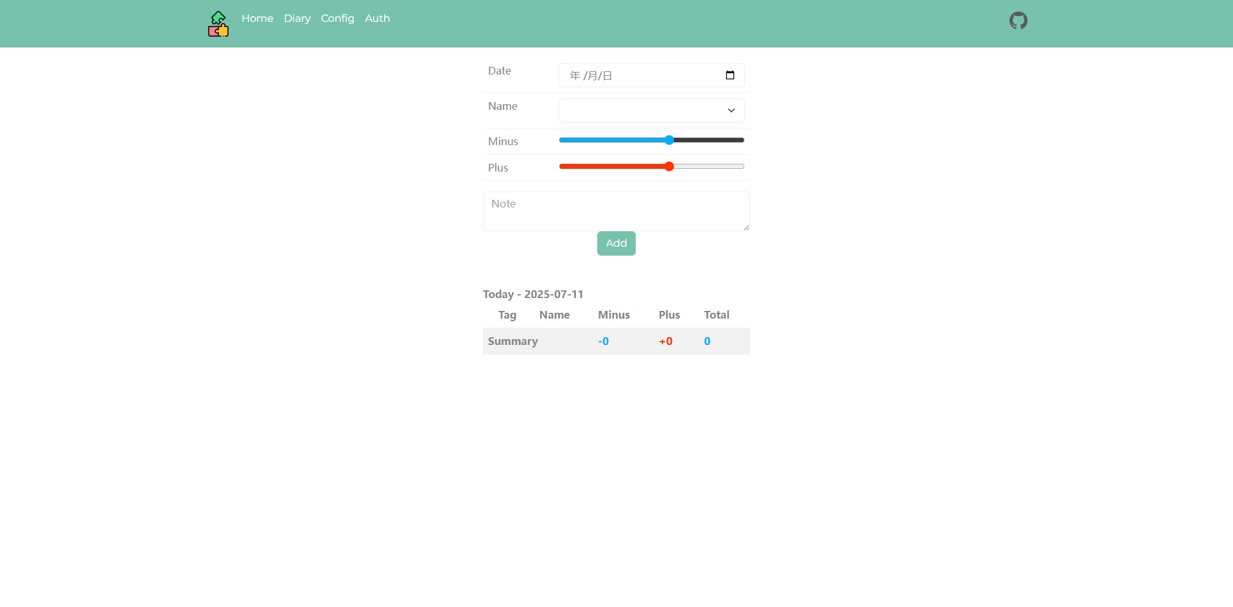The height and width of the screenshot is (607, 1233).
Task: Open the GitHub icon link
Action: pyautogui.click(x=1018, y=21)
